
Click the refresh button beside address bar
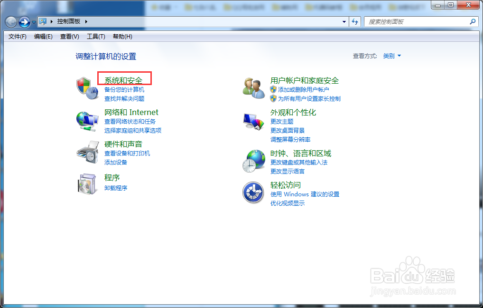click(355, 21)
